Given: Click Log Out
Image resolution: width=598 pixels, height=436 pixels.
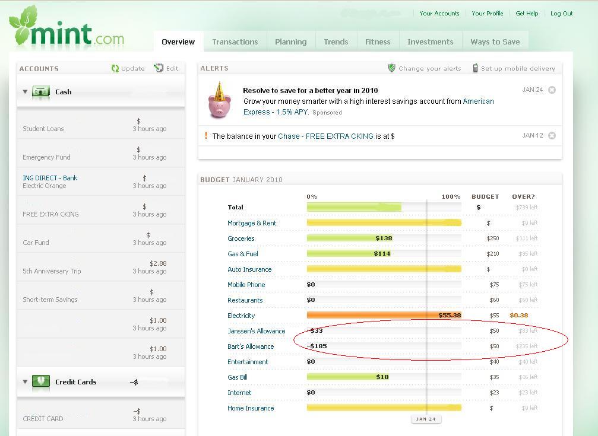Looking at the screenshot, I should 561,13.
